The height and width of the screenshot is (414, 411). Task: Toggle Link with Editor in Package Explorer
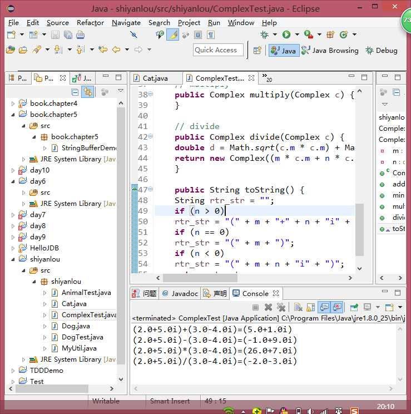coord(88,92)
